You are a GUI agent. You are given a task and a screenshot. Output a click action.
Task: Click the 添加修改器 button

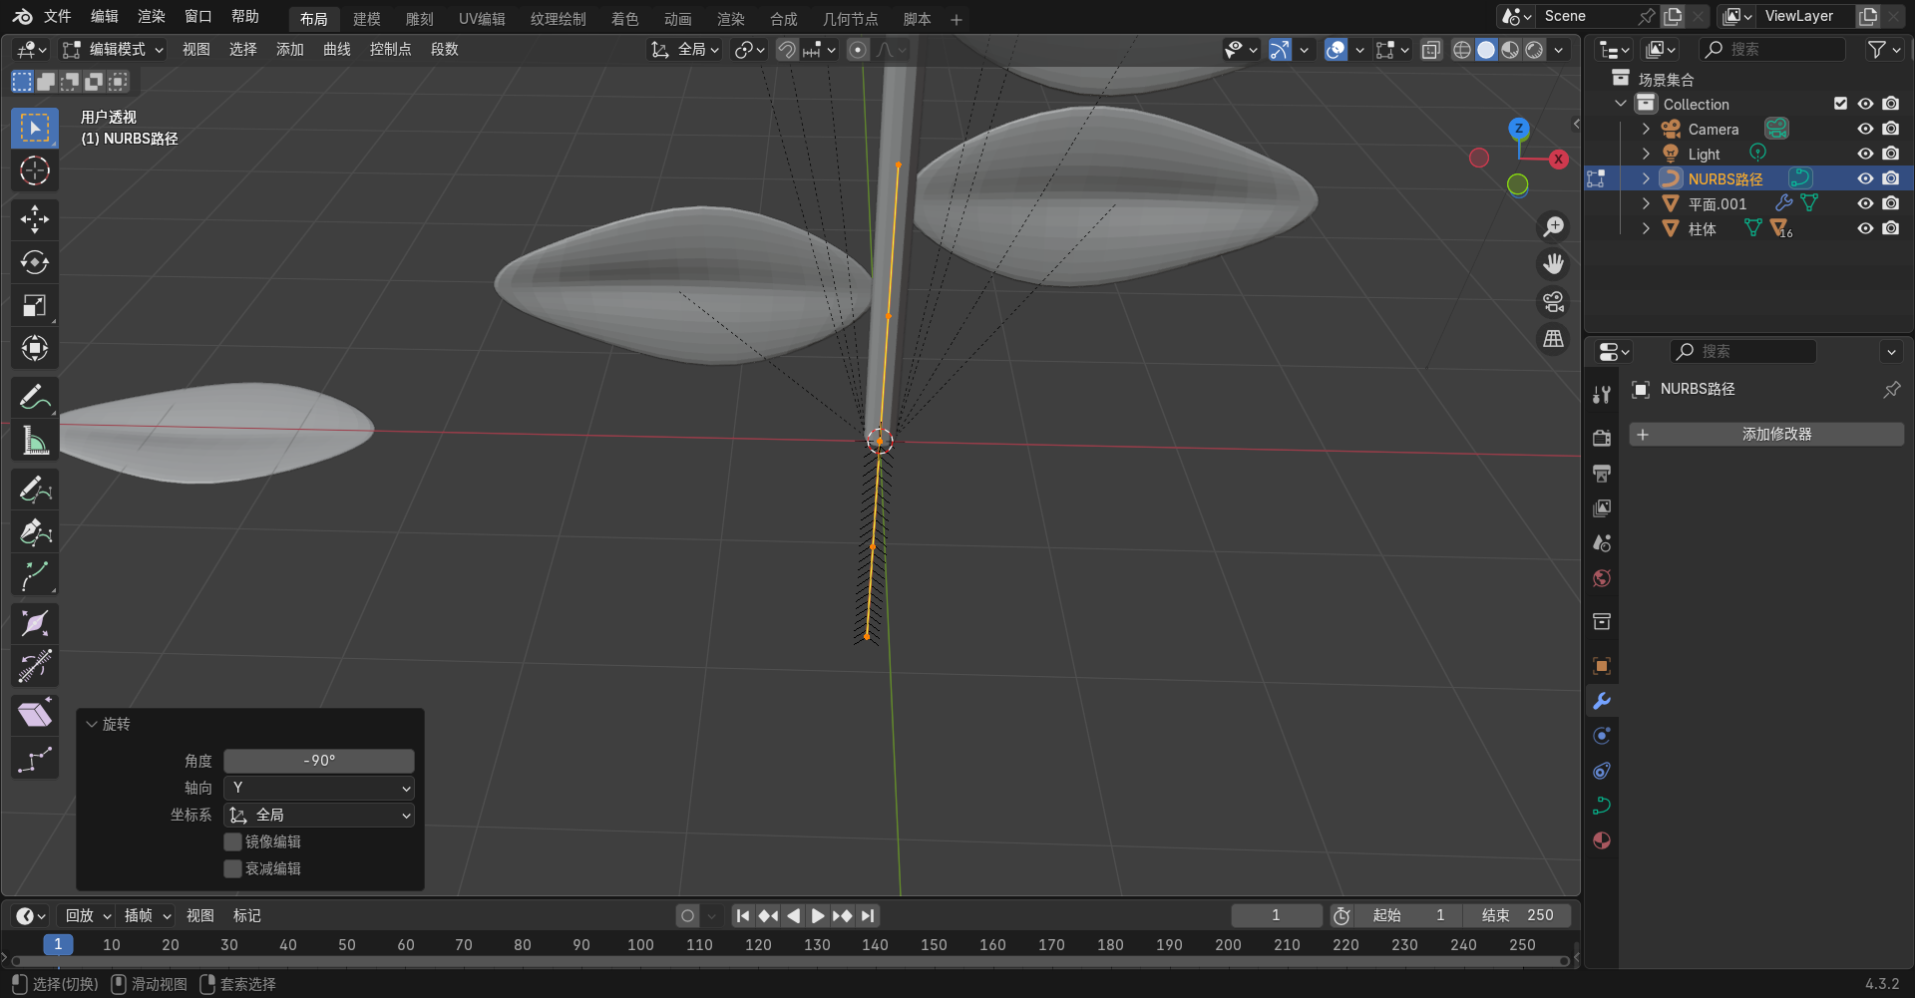point(1766,435)
